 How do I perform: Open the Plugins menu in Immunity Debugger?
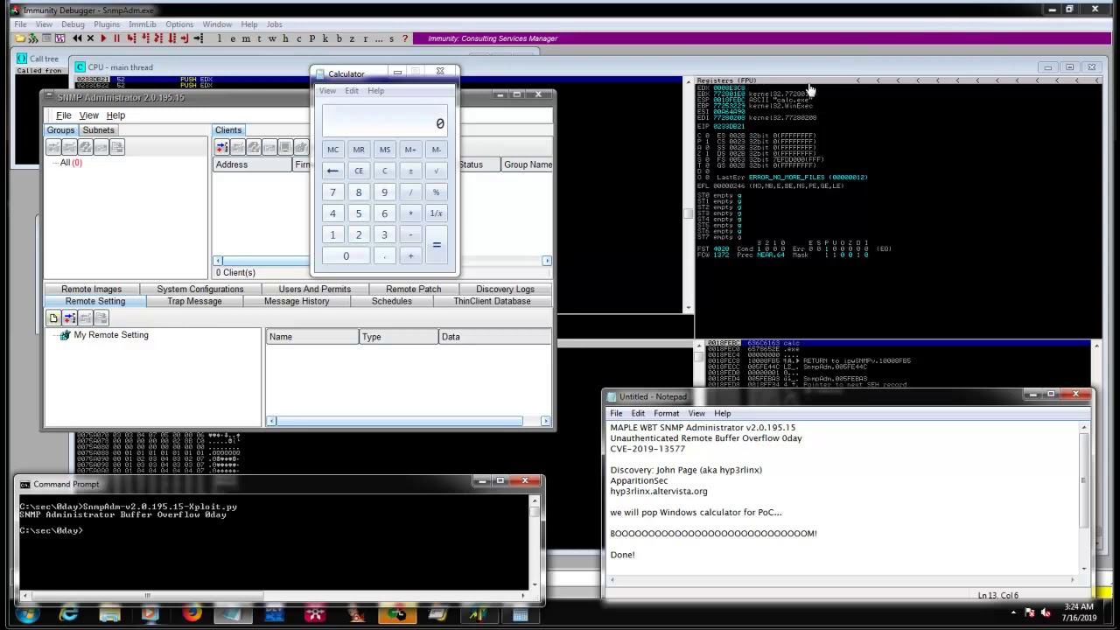(106, 24)
